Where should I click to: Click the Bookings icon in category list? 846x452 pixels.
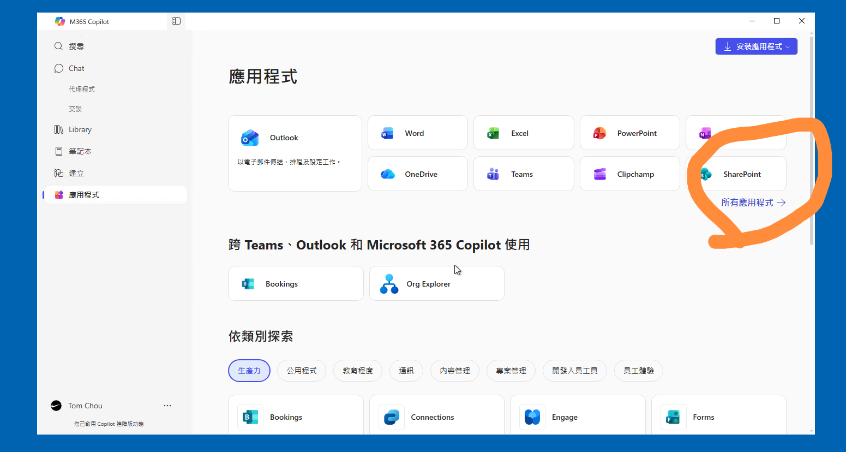coord(250,417)
